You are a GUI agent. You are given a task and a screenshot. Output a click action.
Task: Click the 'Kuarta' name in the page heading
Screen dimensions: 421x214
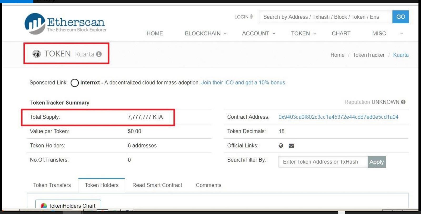click(x=84, y=54)
